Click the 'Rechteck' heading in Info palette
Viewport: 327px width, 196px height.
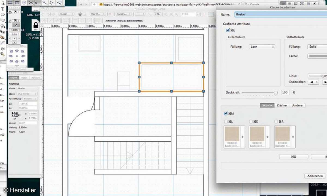tap(14, 84)
